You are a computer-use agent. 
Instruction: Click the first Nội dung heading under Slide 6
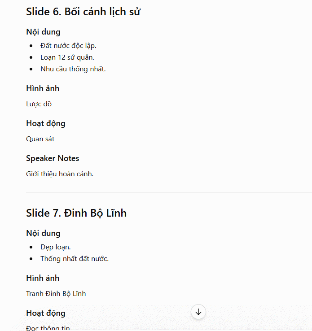tap(43, 32)
